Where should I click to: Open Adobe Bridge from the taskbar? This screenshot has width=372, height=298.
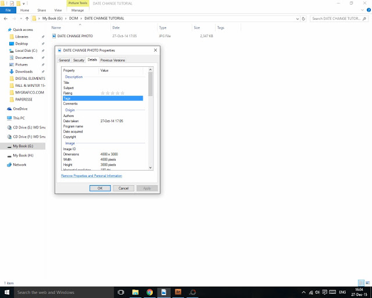tap(178, 292)
